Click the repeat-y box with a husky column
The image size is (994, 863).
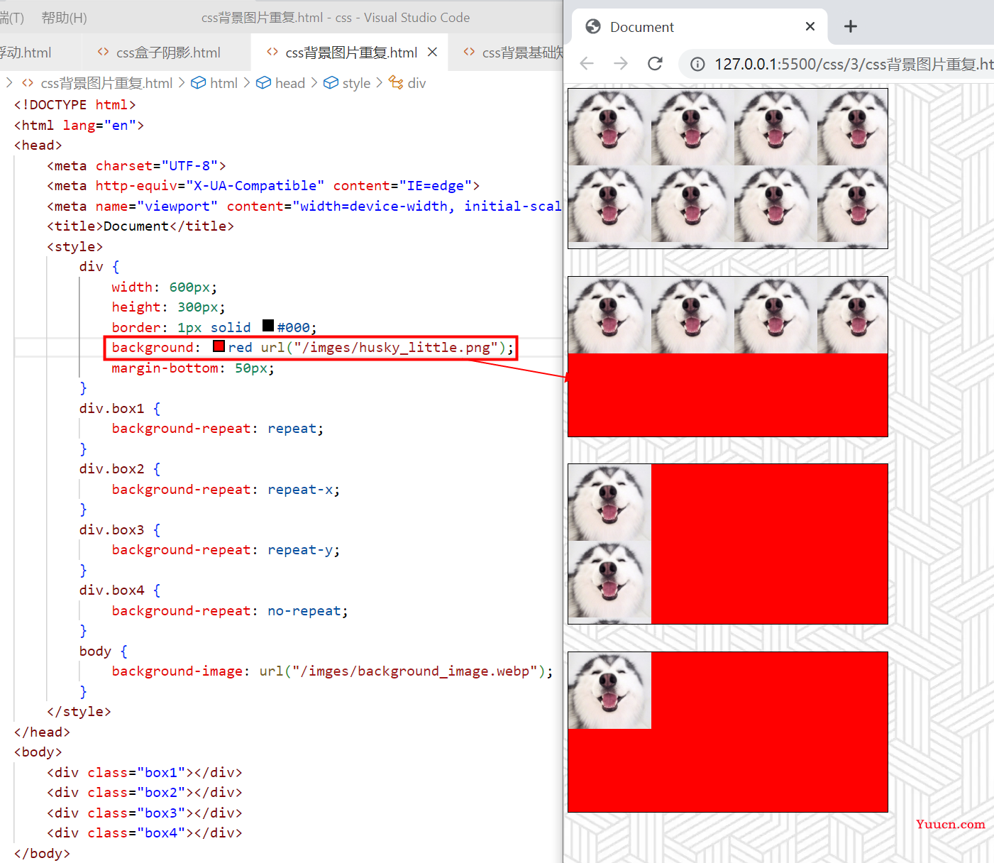728,544
